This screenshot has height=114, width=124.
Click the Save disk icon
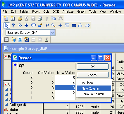pos(33,19)
